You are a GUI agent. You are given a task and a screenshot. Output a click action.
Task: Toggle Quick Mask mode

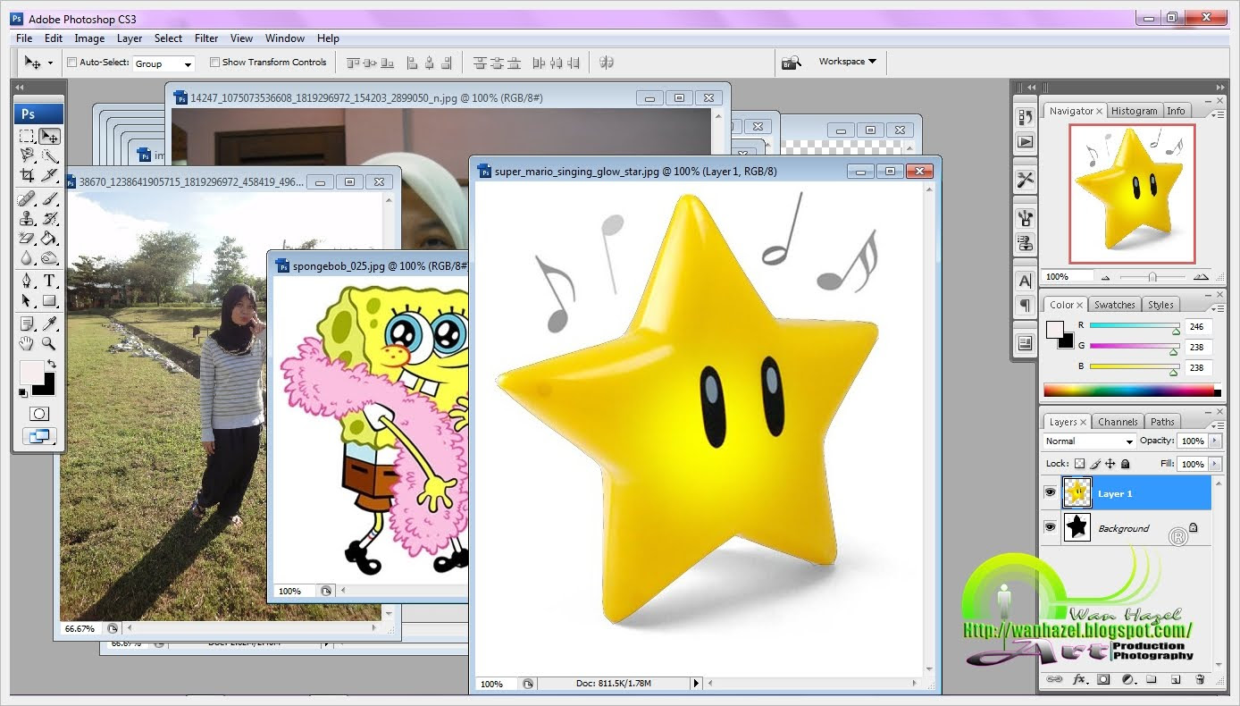[39, 414]
